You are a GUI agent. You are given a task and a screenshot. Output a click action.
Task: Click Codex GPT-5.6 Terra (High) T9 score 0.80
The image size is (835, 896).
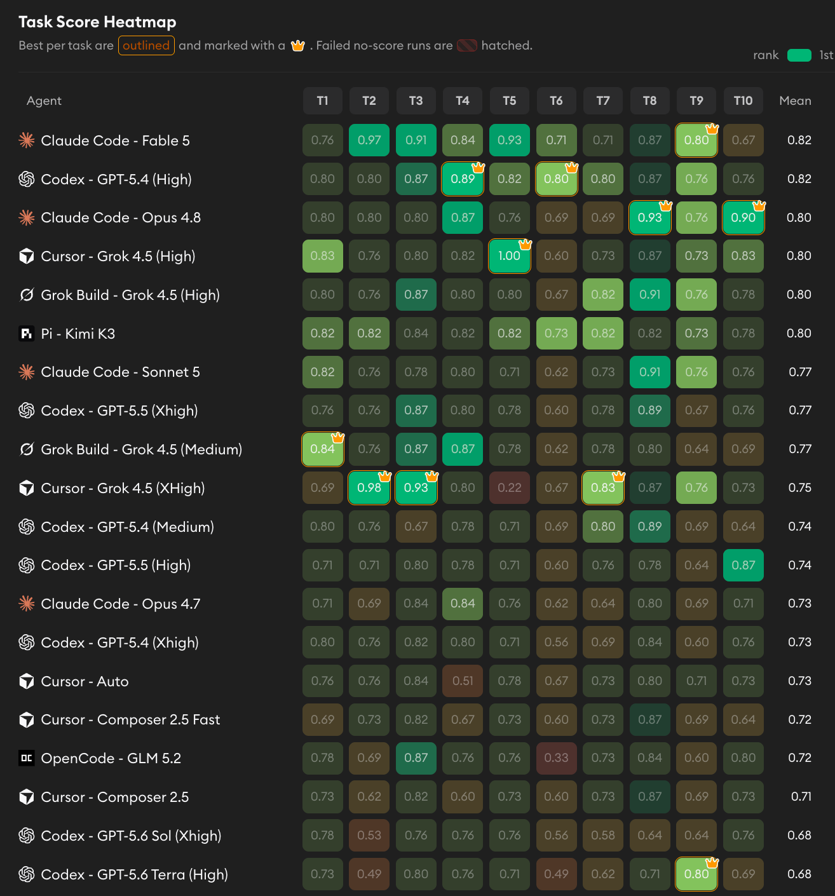pos(696,874)
